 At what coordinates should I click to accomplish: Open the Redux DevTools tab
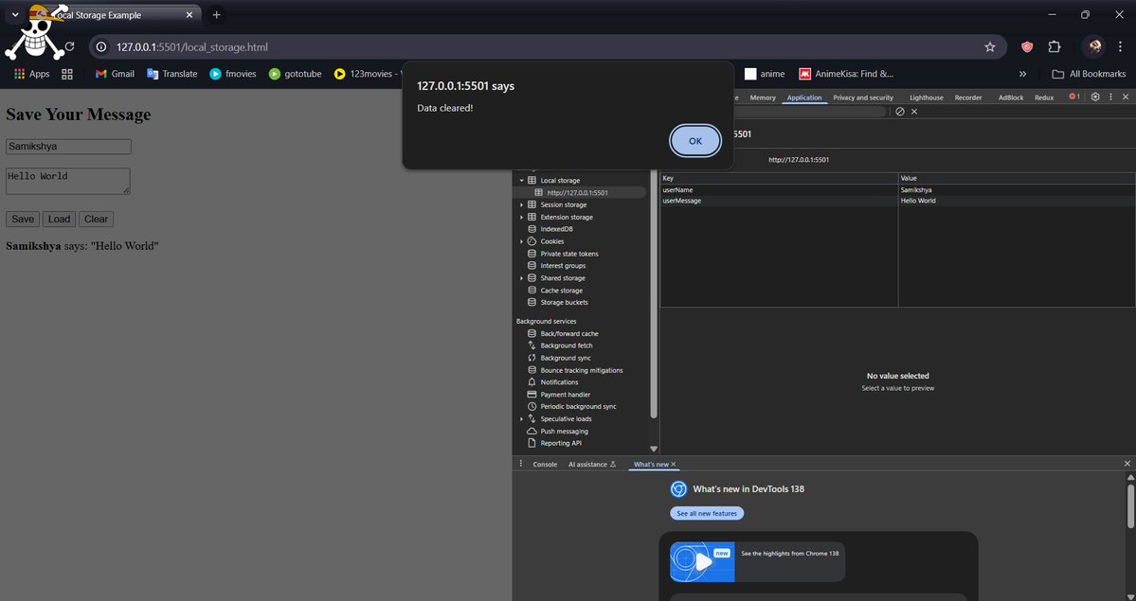coord(1044,97)
